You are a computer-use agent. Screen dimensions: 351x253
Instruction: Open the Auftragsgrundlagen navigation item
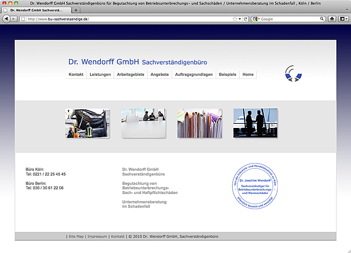tap(194, 75)
